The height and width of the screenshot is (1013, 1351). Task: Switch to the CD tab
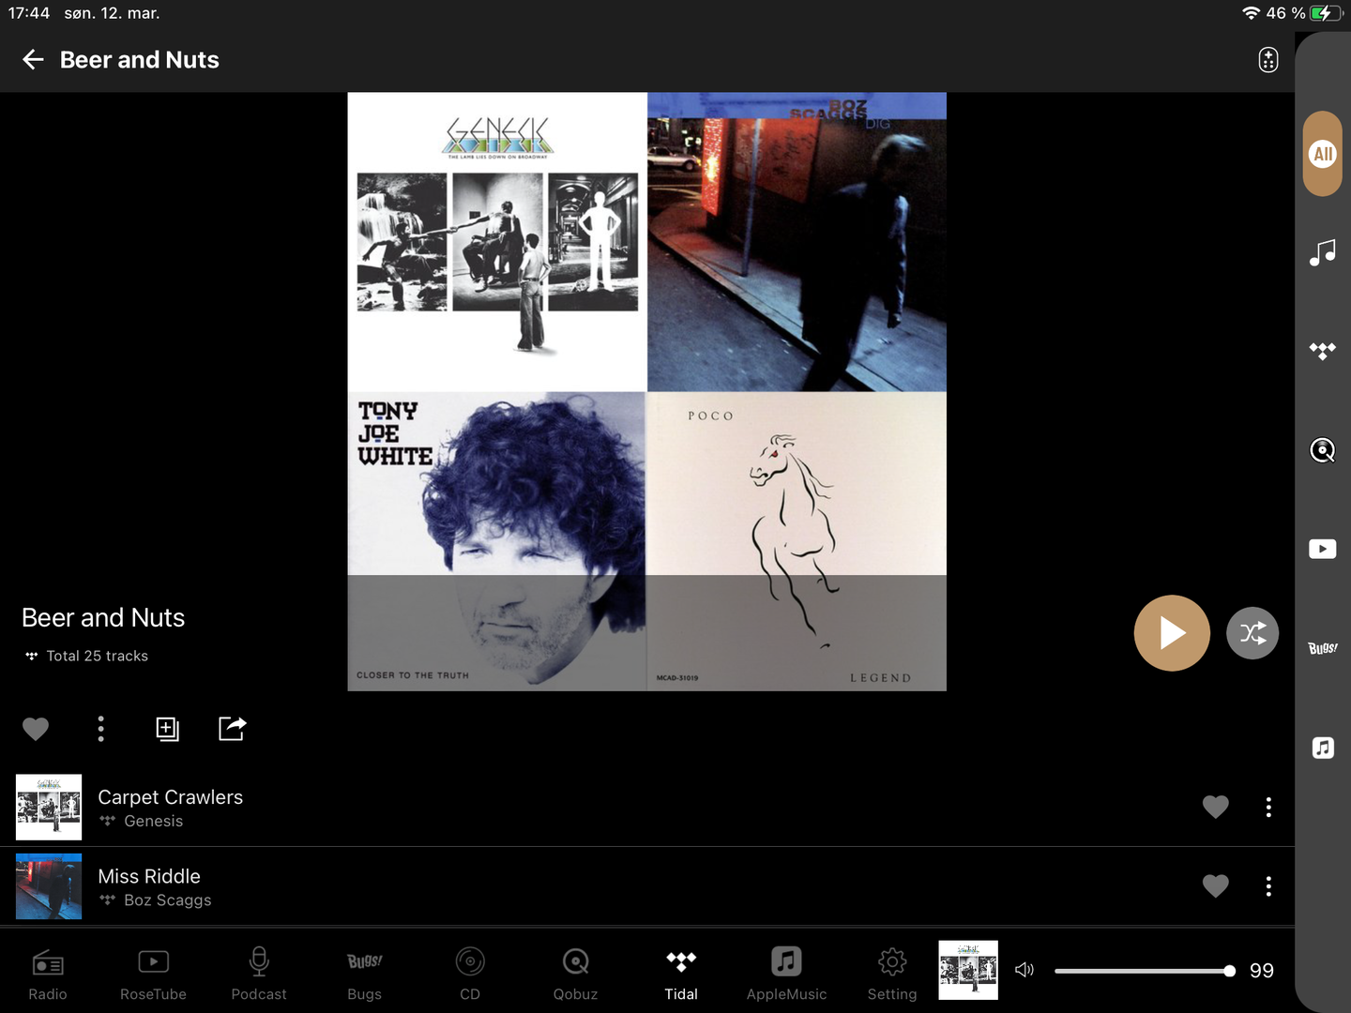click(x=470, y=974)
